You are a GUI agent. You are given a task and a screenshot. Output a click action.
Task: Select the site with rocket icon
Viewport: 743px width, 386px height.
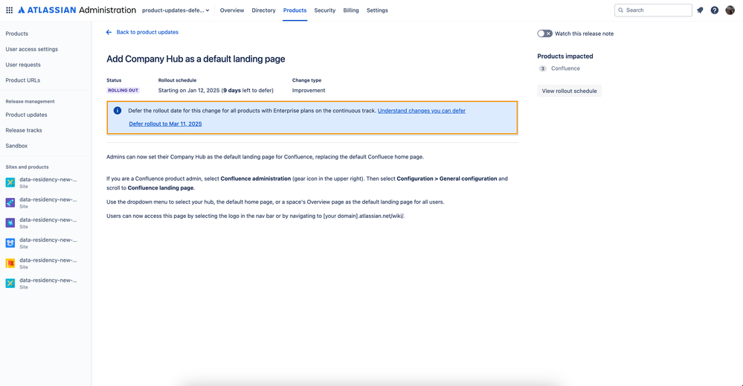coord(10,202)
